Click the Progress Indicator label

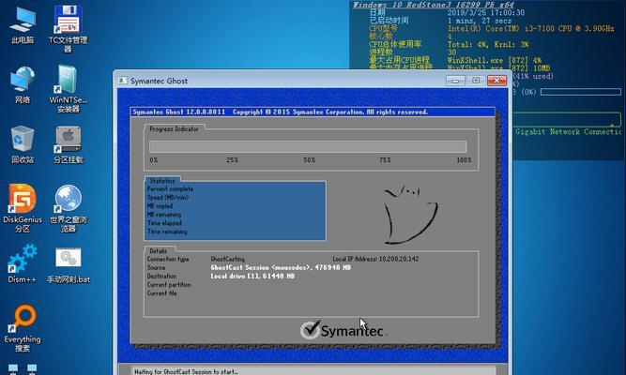(174, 128)
